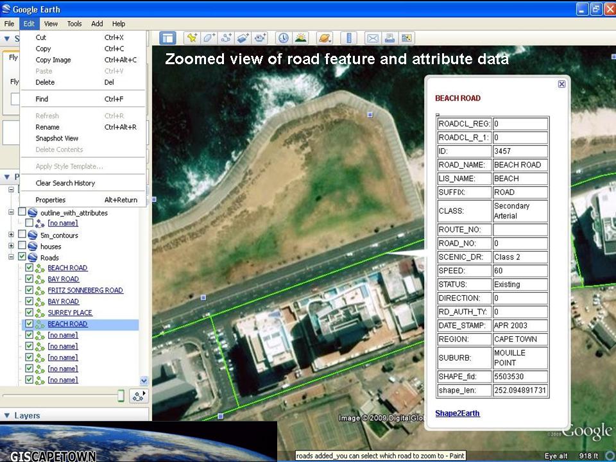
Task: Click the Places opacity slider handle
Action: [x=121, y=396]
